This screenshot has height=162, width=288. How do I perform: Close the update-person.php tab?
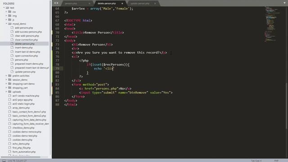coord(155,4)
